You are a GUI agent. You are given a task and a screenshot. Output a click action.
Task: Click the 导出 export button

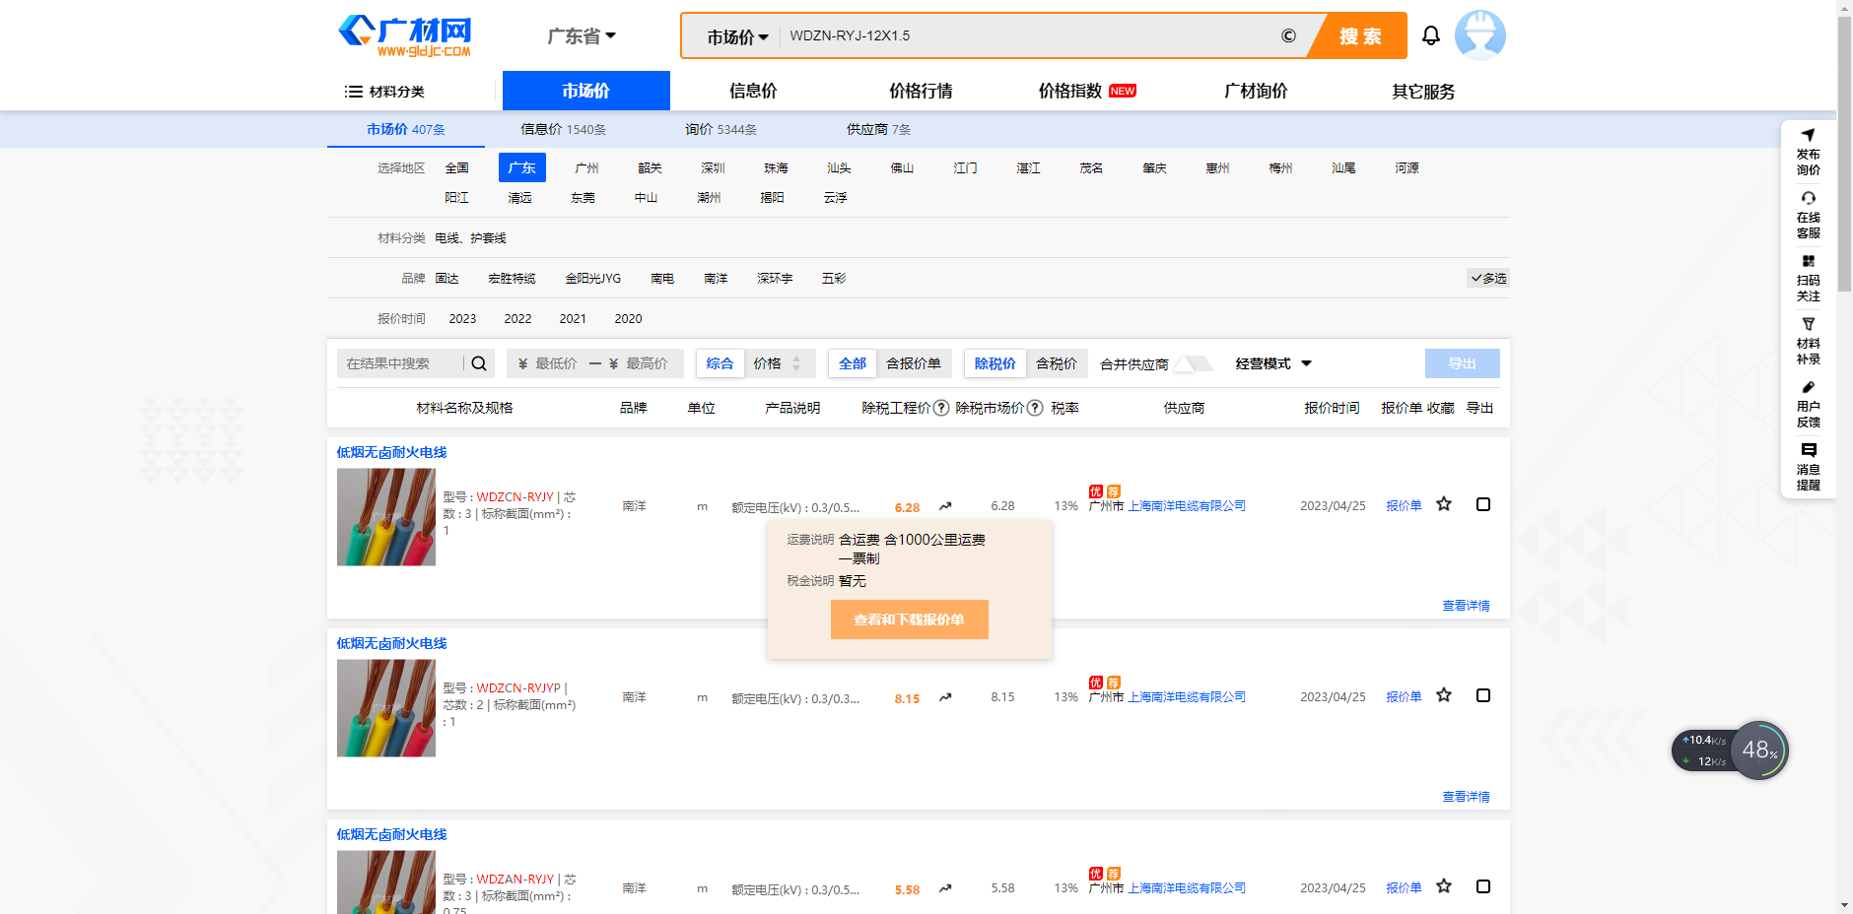[x=1463, y=363]
